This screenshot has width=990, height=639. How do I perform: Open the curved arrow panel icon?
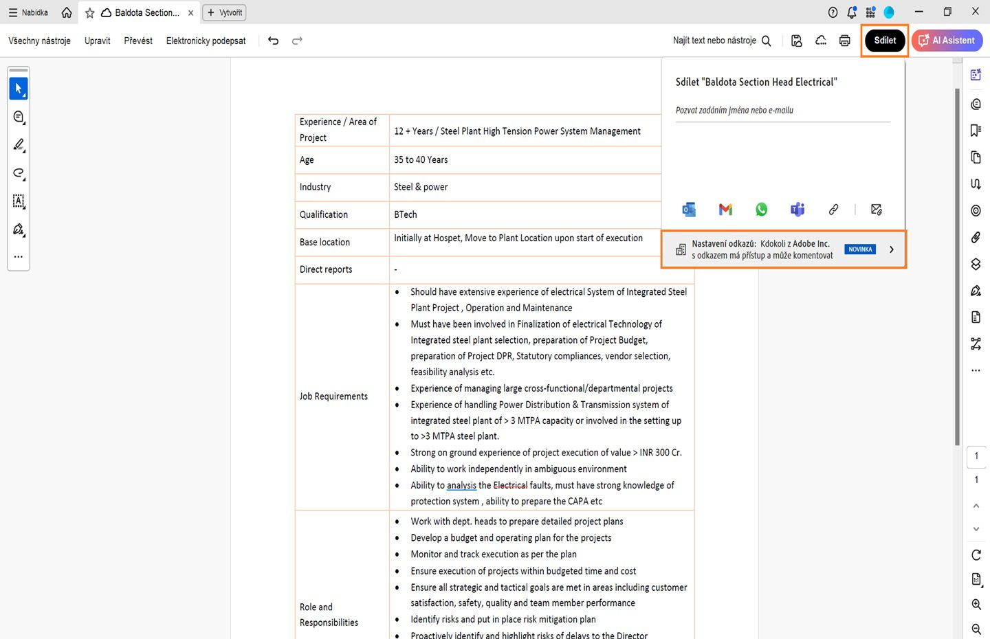[x=976, y=184]
